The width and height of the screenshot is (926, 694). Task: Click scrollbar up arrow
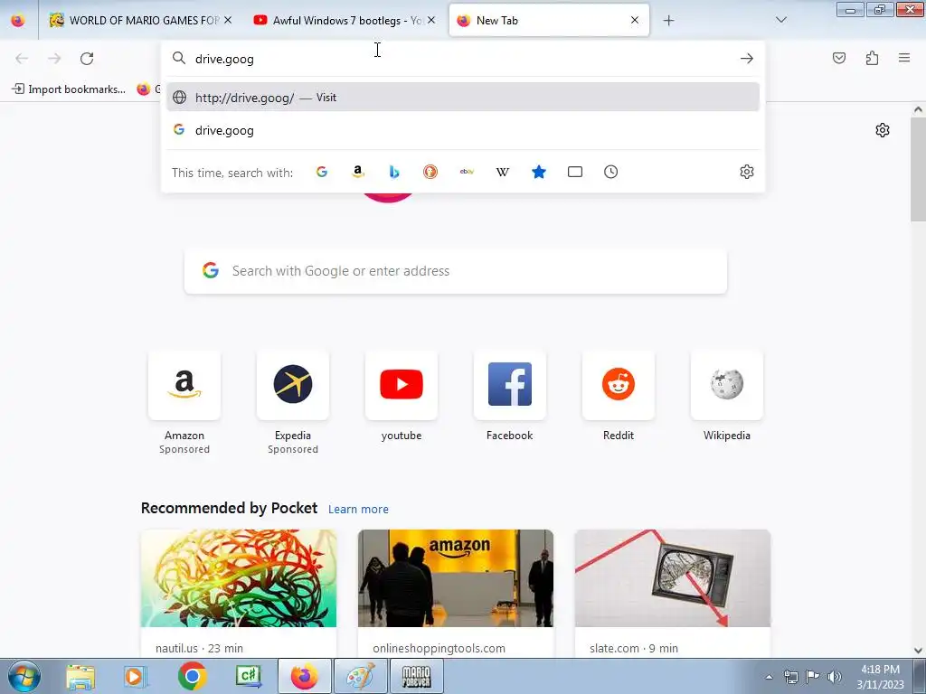coord(918,109)
